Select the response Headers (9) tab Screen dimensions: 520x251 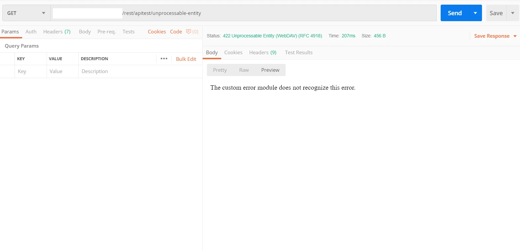[263, 53]
